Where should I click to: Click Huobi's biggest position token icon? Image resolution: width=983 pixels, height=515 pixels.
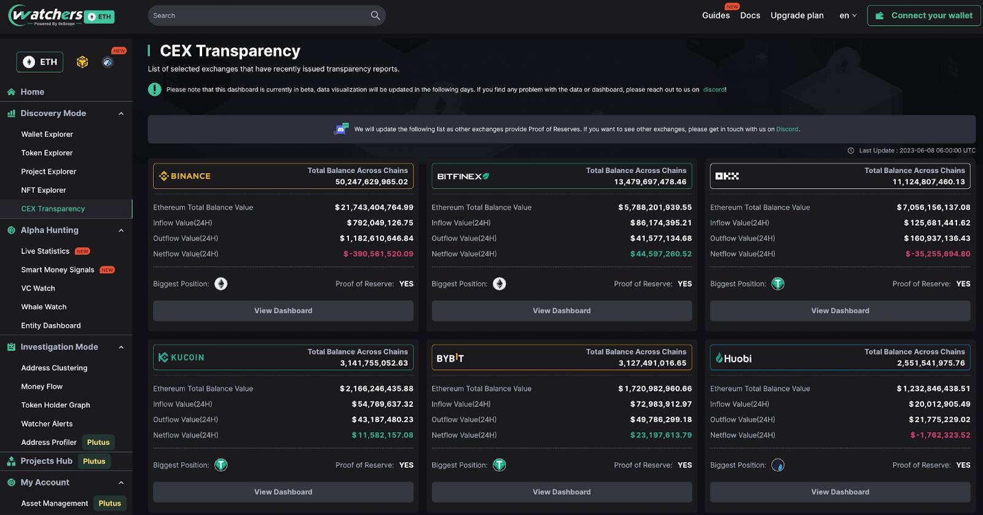click(778, 465)
